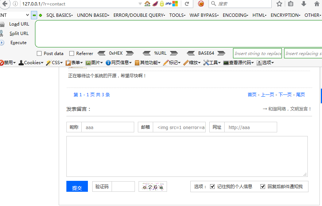Click the feather icon in address bar
Screen dimensions: 322x206
(155, 4)
